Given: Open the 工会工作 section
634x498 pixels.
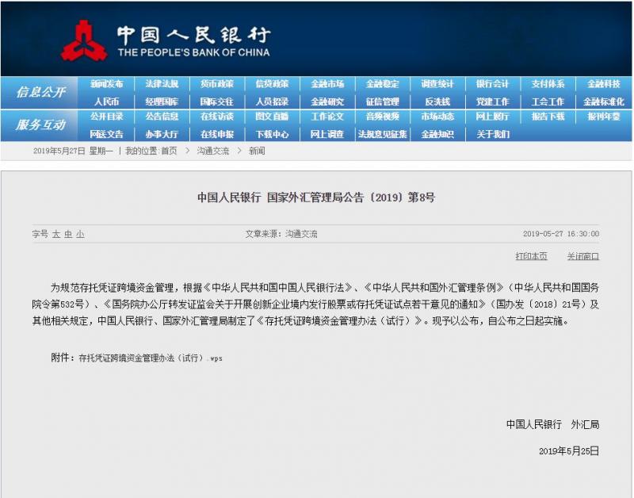Looking at the screenshot, I should click(548, 102).
